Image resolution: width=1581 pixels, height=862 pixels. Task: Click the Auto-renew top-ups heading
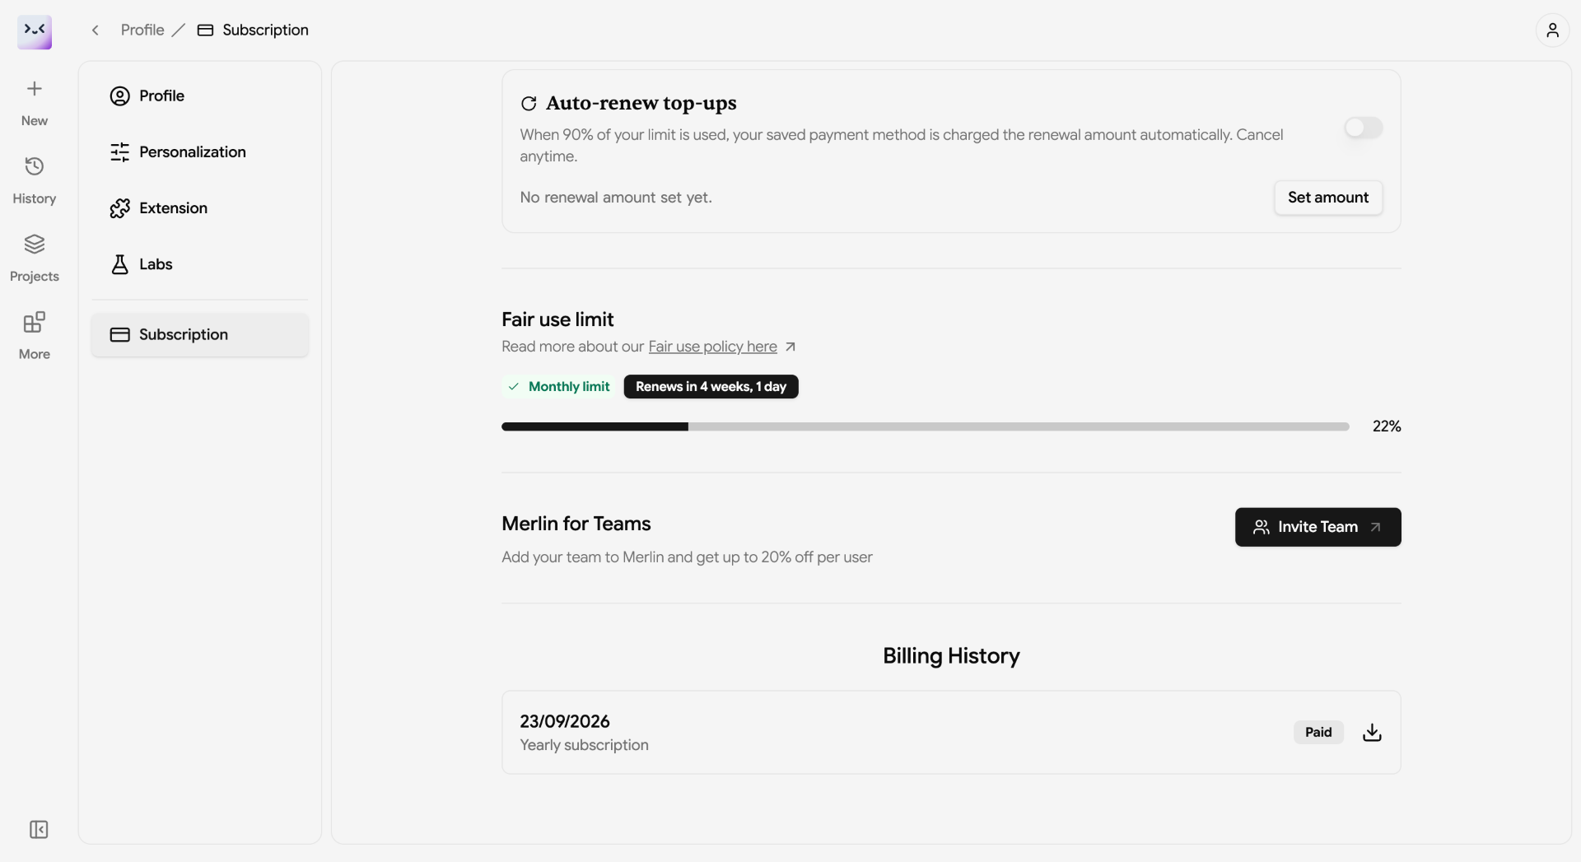[x=641, y=104]
